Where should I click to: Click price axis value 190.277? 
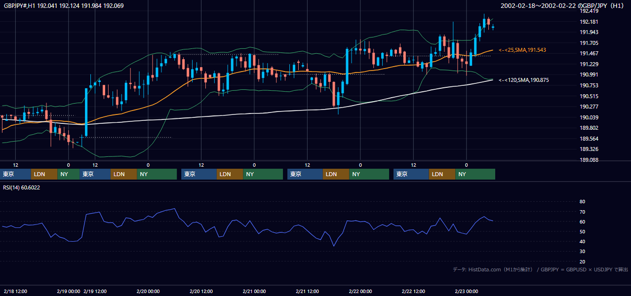[589, 107]
